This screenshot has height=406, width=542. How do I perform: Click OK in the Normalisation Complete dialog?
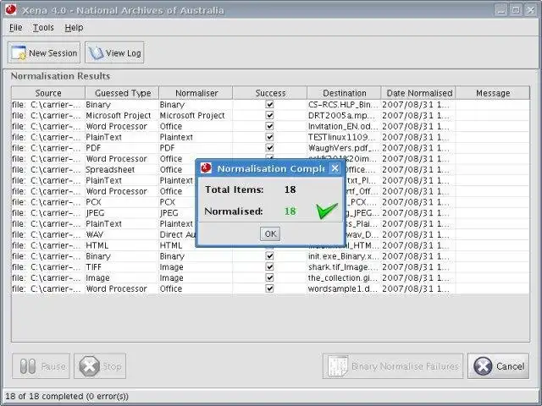[x=270, y=234]
